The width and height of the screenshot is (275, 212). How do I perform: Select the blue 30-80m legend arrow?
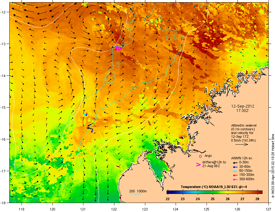click(235, 167)
